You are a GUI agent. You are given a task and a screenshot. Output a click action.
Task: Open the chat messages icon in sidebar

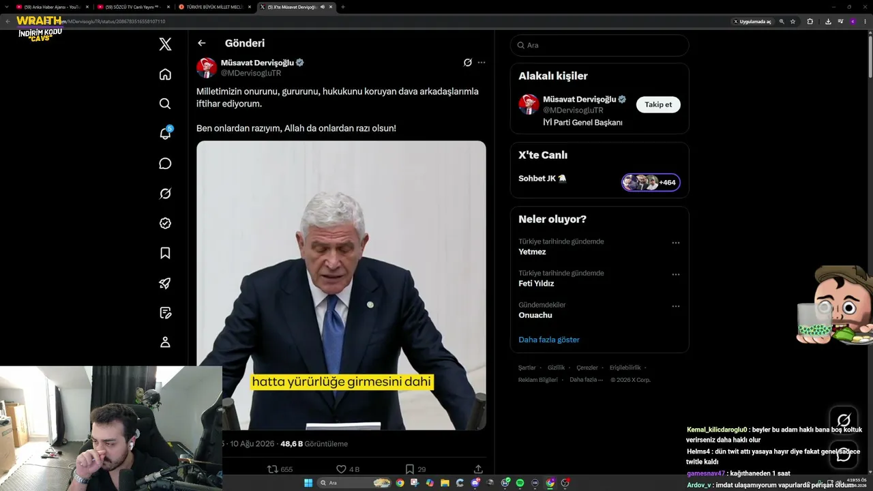165,164
